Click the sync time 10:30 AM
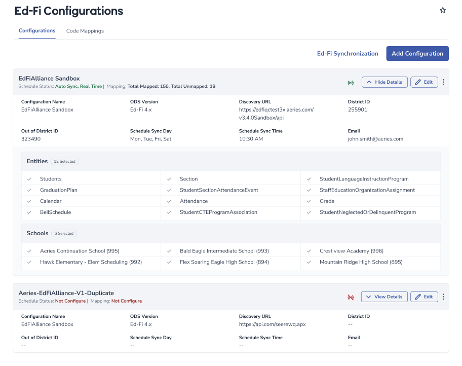The height and width of the screenshot is (366, 462). coord(251,139)
